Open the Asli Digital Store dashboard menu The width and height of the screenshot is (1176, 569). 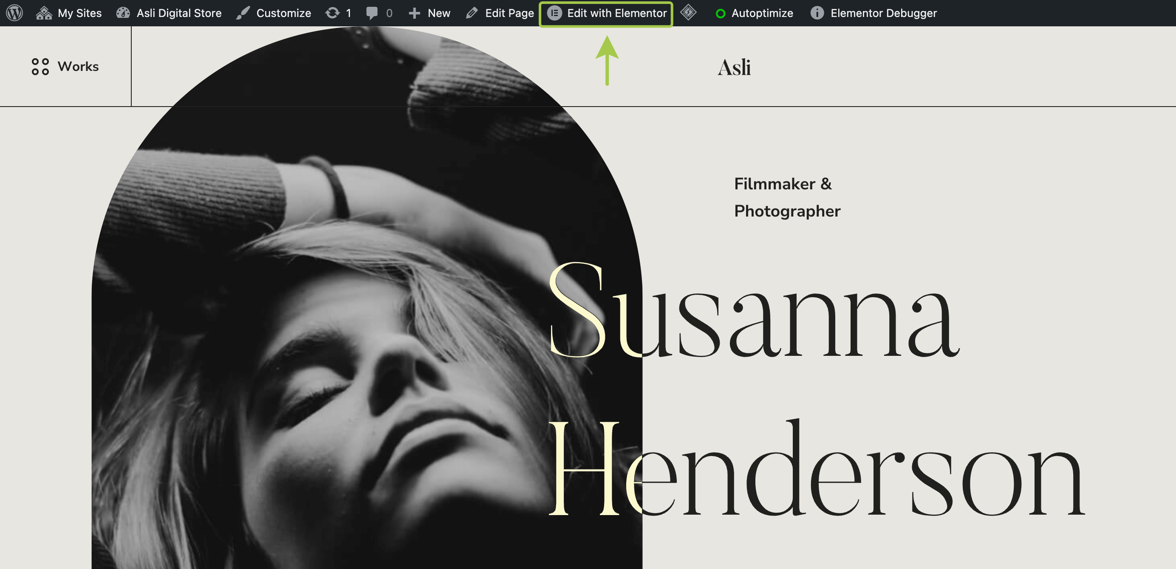coord(178,13)
